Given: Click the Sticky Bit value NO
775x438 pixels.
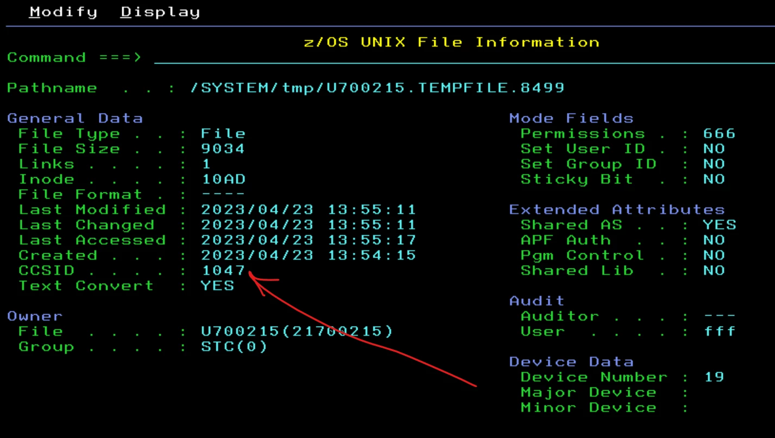Looking at the screenshot, I should click(x=714, y=179).
